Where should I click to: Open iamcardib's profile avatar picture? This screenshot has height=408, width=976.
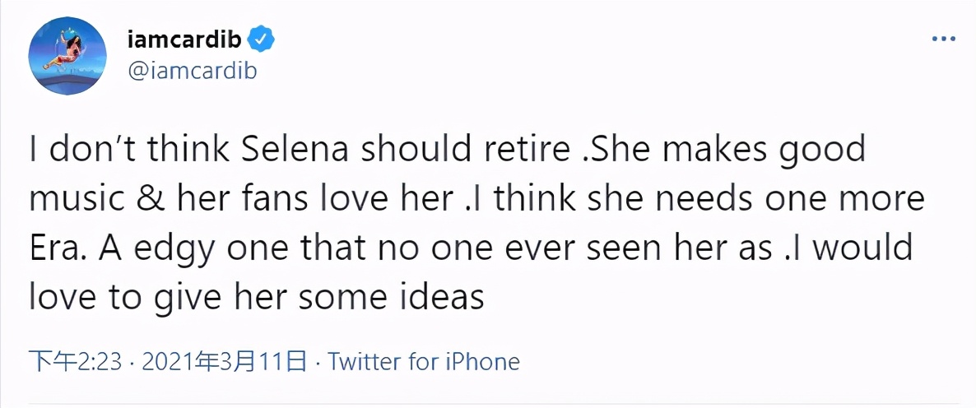click(x=68, y=55)
